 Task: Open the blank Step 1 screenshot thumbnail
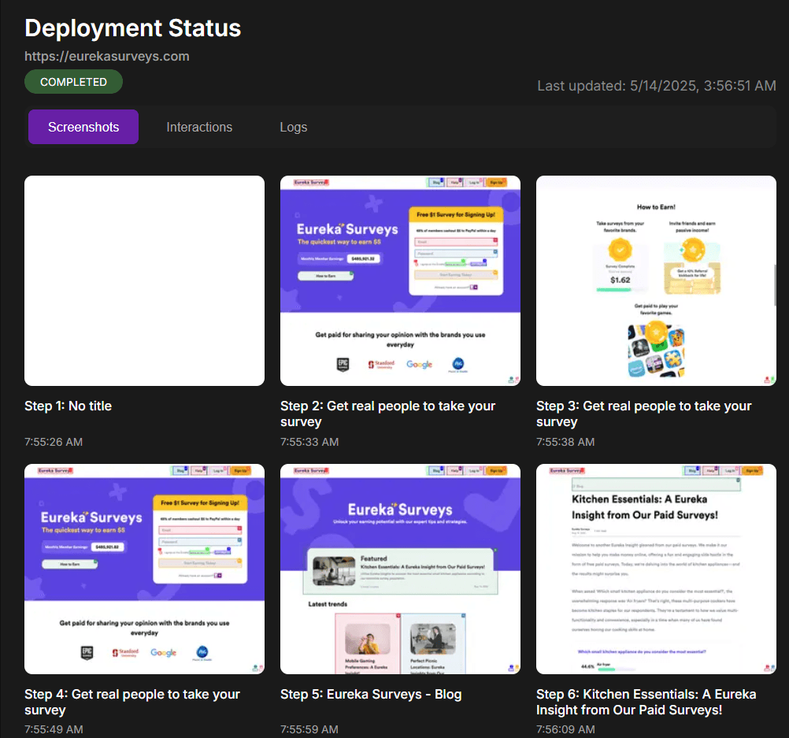(144, 280)
